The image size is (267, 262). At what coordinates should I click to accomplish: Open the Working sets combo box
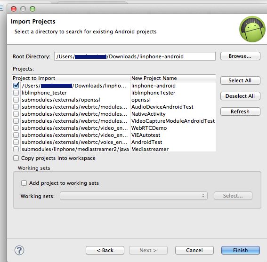point(134,196)
